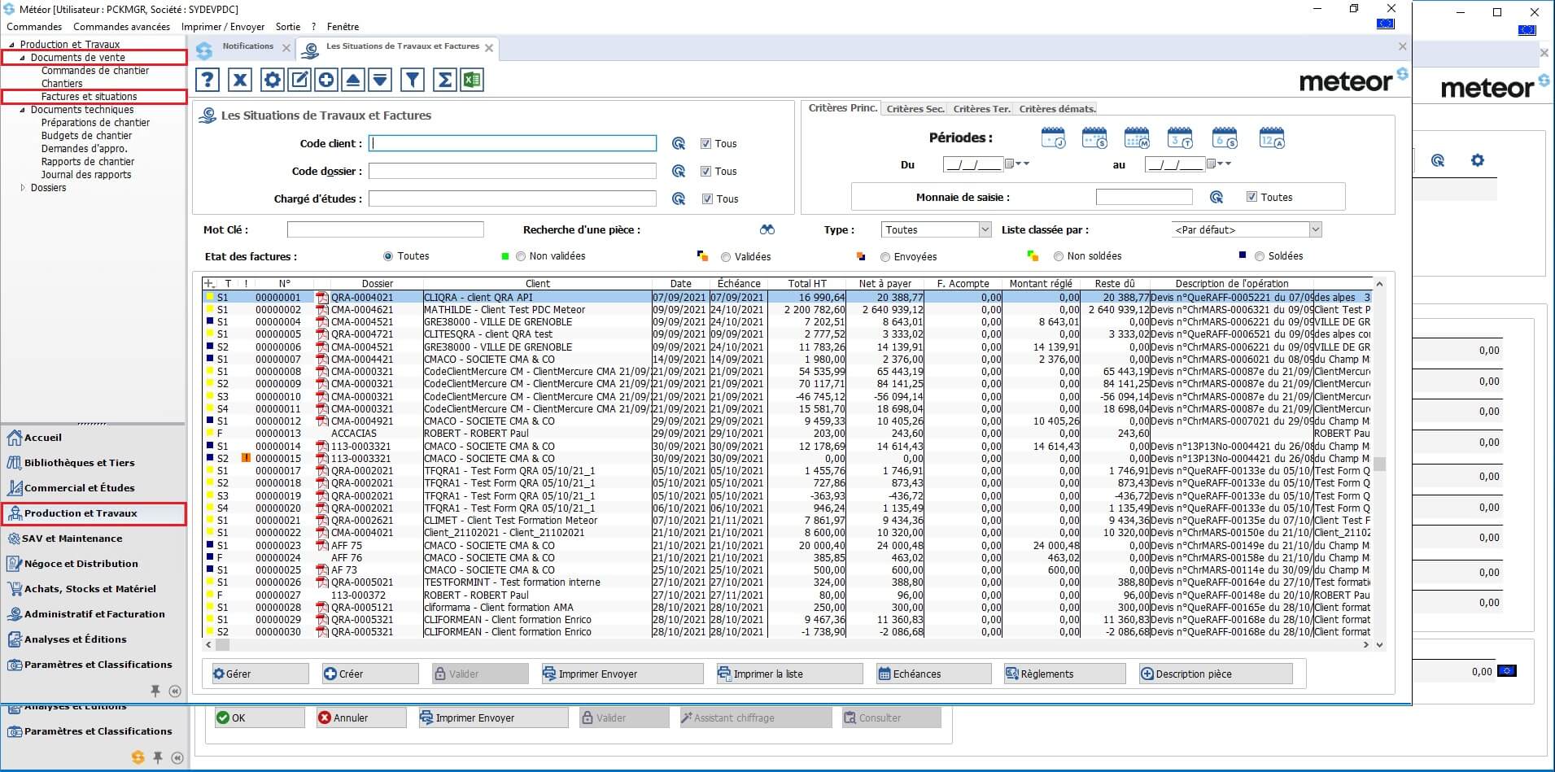Screen dimensions: 1555x772
Task: Switch to the Critères démats. tab
Action: (1057, 109)
